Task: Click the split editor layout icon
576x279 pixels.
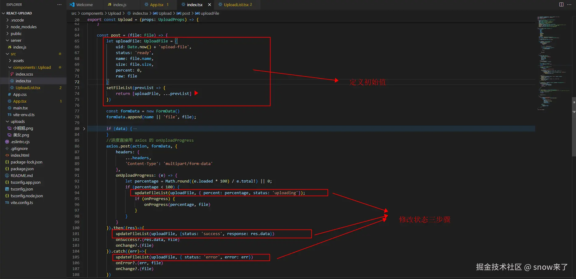Action: click(x=561, y=5)
